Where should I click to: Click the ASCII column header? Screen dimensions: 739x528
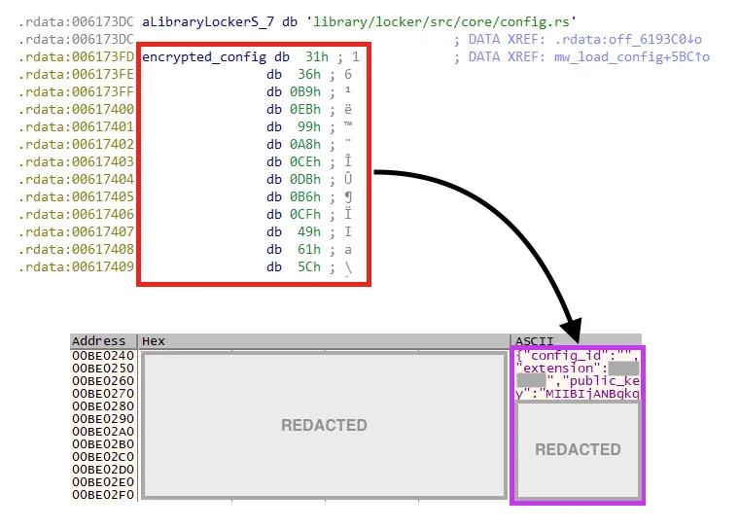[576, 341]
